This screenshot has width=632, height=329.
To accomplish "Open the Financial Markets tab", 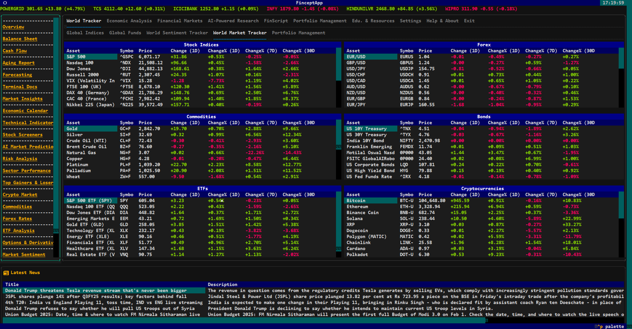I will tap(180, 21).
